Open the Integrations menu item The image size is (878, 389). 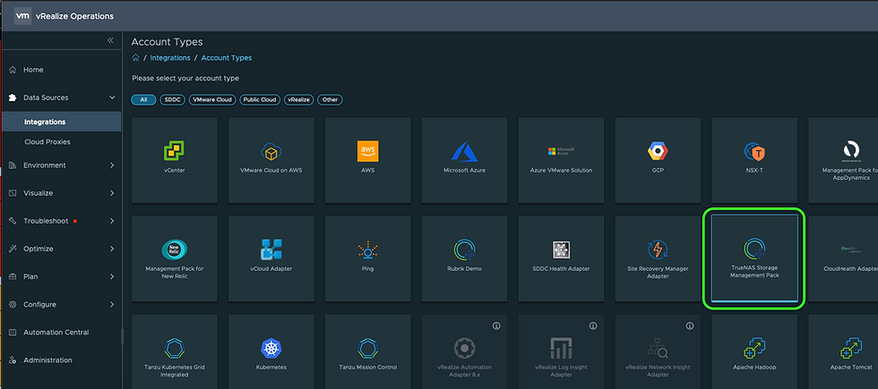click(61, 122)
